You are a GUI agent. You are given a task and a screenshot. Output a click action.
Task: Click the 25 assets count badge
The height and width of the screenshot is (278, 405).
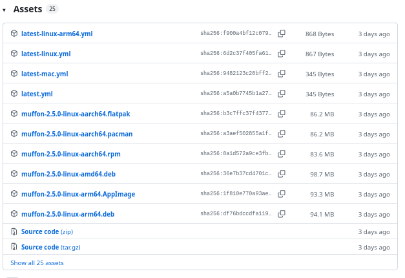click(x=52, y=9)
